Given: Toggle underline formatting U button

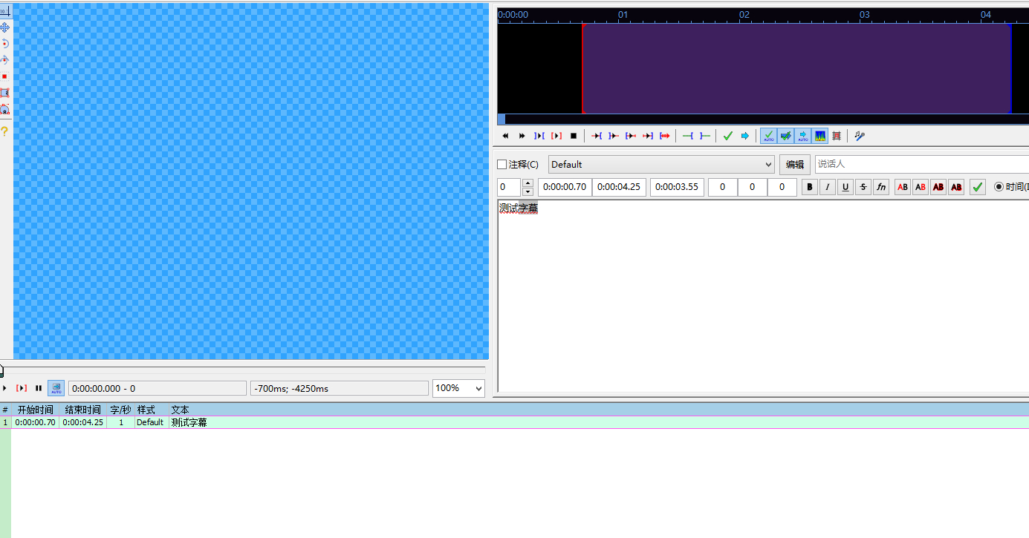Looking at the screenshot, I should [x=845, y=187].
